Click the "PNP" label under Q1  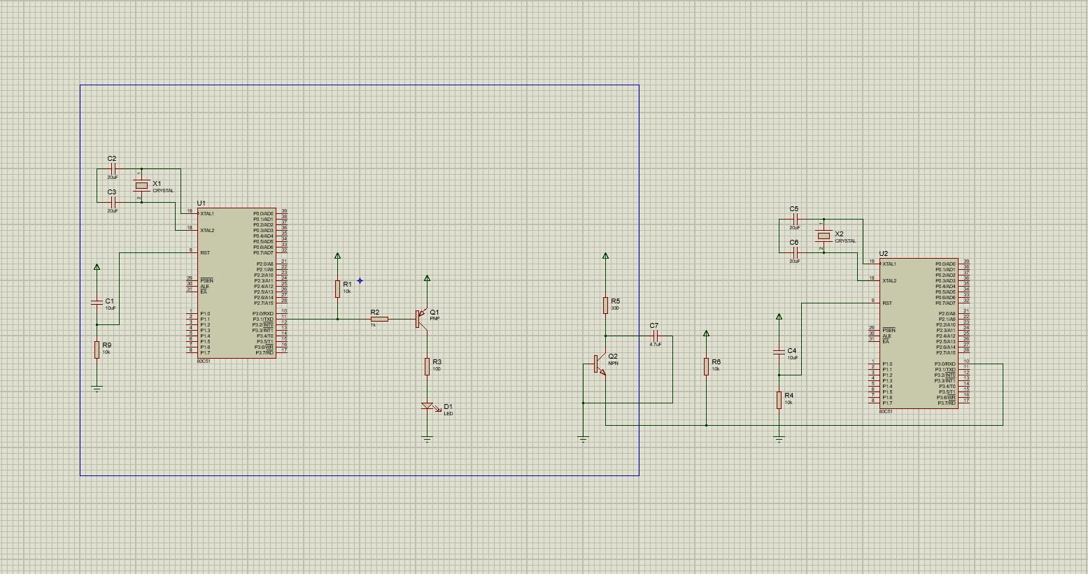[x=435, y=319]
